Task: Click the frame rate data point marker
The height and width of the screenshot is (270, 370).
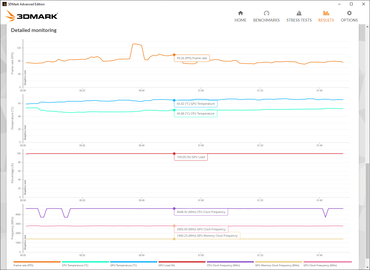Action: 174,55
